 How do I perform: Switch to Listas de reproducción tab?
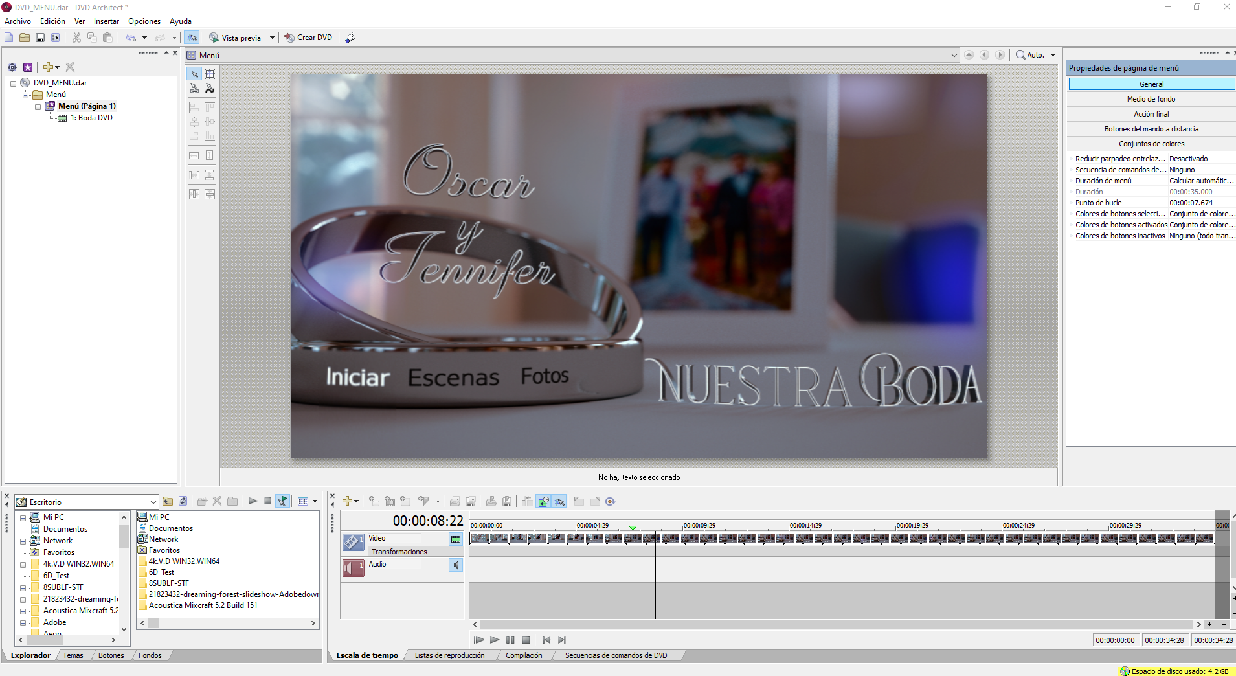coord(449,655)
